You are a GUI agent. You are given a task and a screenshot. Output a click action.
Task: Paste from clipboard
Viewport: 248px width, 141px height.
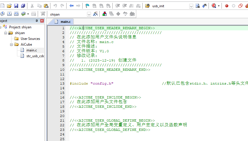click(46, 6)
